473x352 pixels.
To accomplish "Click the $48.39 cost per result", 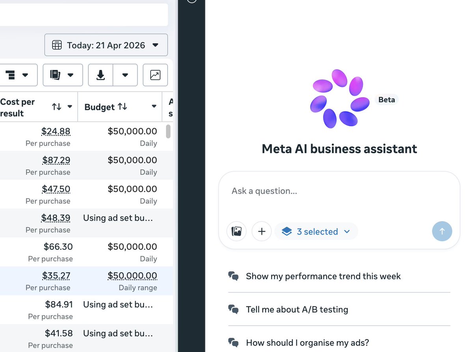I will point(56,218).
